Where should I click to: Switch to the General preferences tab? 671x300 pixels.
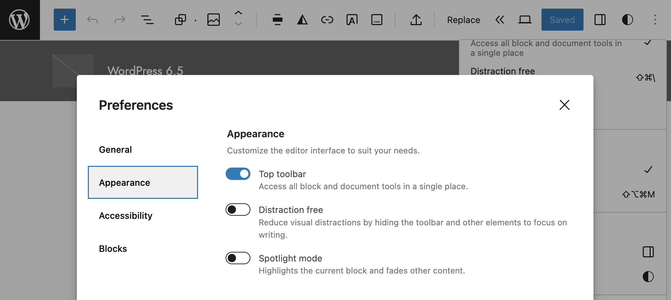(115, 150)
